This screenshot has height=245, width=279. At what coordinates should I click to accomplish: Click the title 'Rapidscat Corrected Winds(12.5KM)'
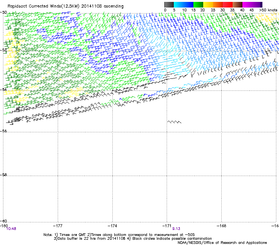click(x=43, y=6)
